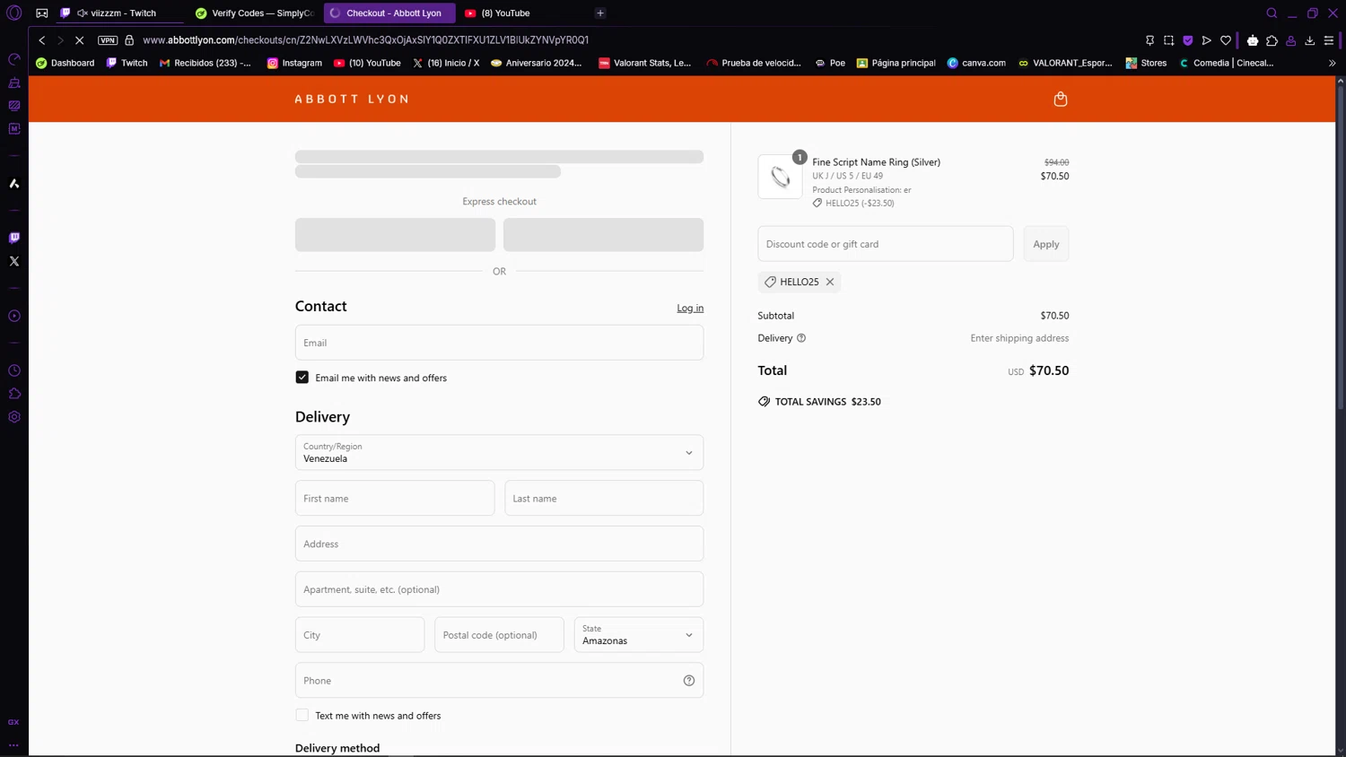The height and width of the screenshot is (757, 1346).
Task: Open the sidebar Settings gear icon
Action: [14, 417]
